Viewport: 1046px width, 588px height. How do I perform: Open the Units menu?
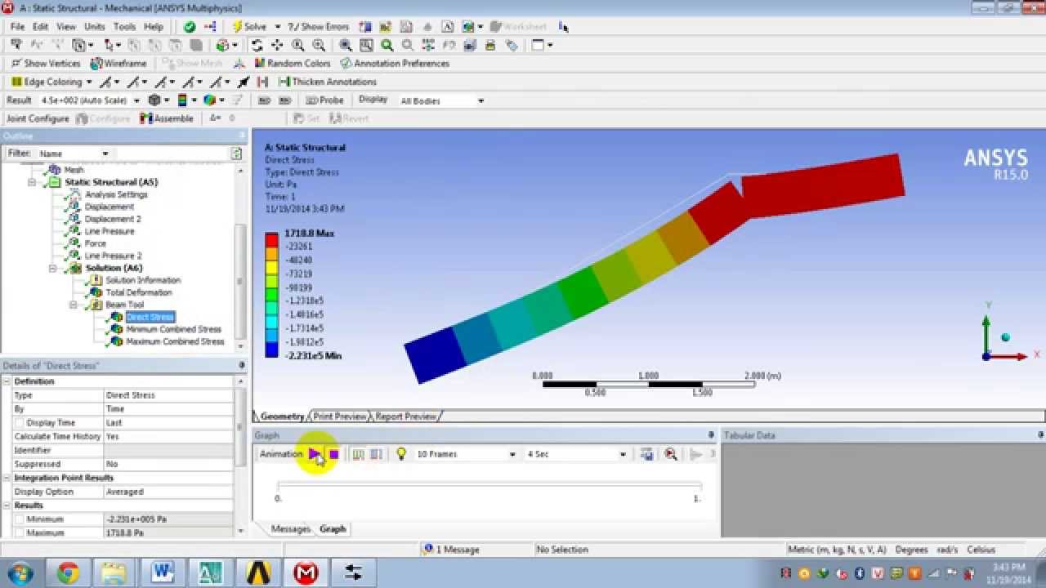(95, 27)
